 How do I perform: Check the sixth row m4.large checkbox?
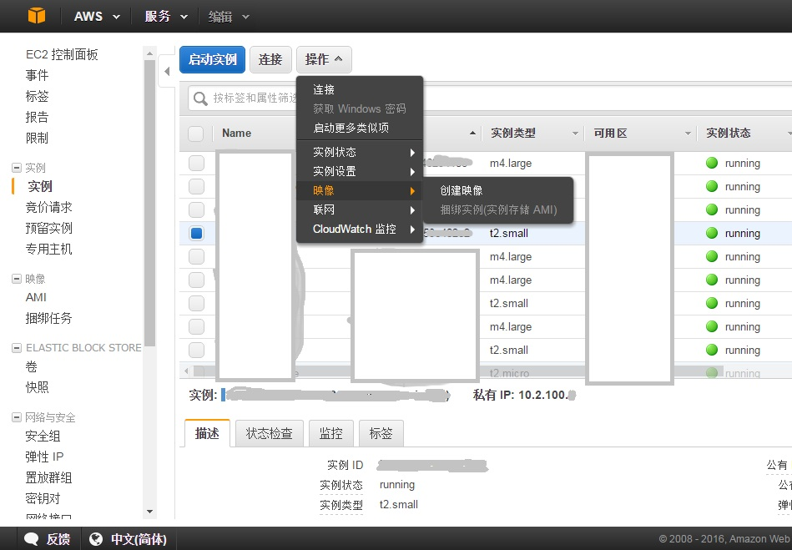click(196, 280)
